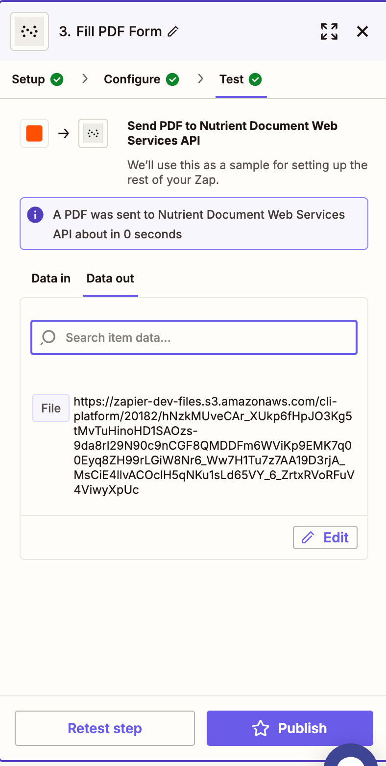Click the Nutrient app icon in the header
Viewport: 386px width, 766px height.
point(29,31)
